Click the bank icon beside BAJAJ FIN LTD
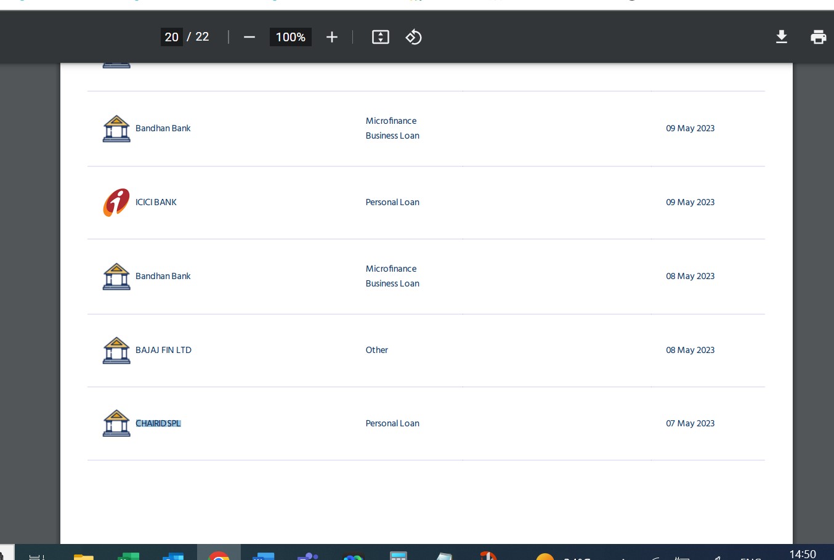 click(116, 351)
